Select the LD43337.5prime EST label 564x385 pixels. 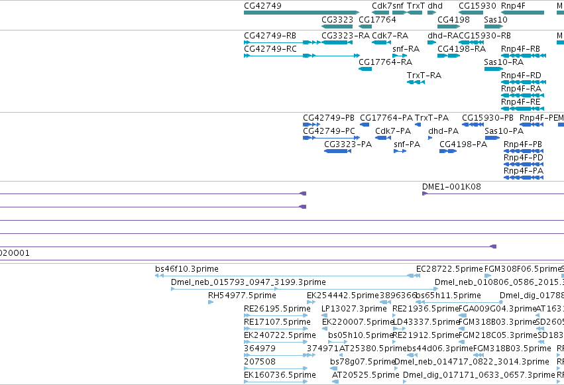(426, 323)
